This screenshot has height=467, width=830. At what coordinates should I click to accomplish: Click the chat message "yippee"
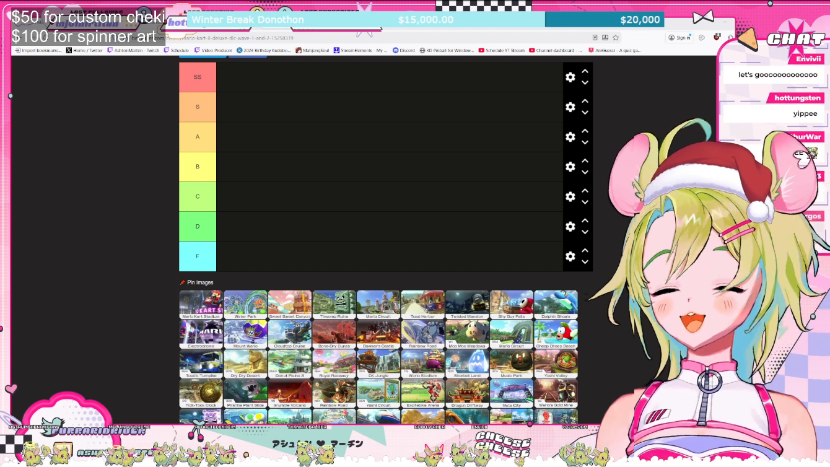[805, 114]
